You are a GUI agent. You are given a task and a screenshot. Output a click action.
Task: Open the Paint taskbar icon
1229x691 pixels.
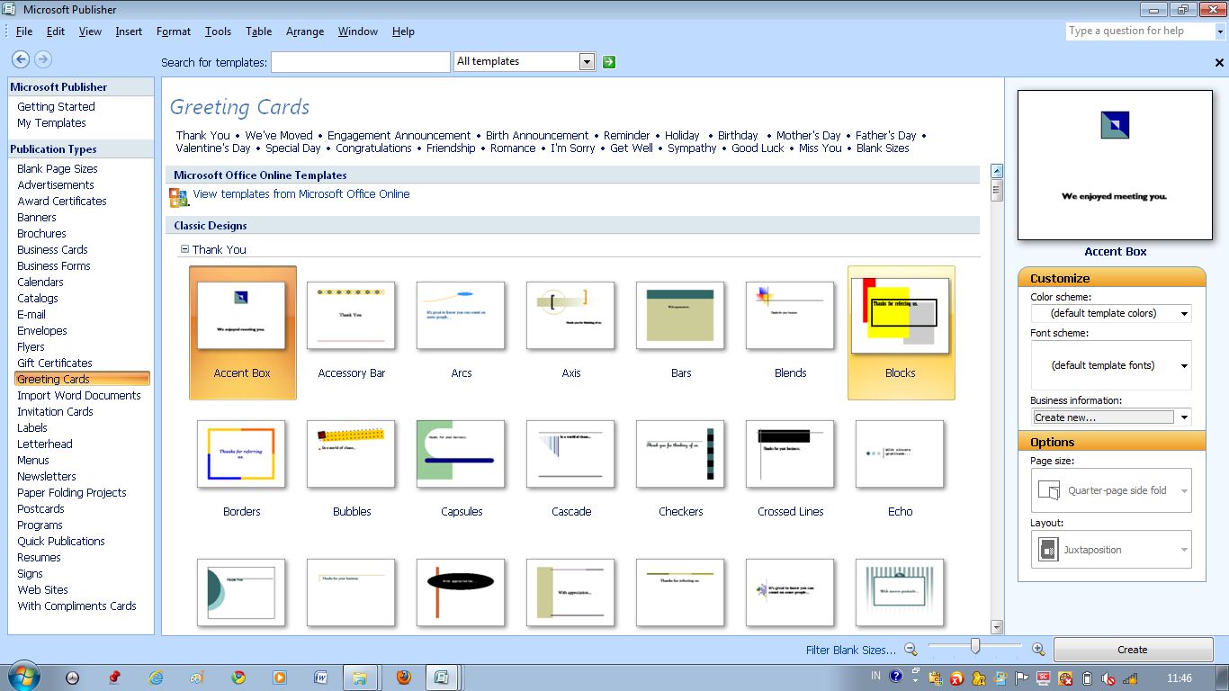(197, 678)
